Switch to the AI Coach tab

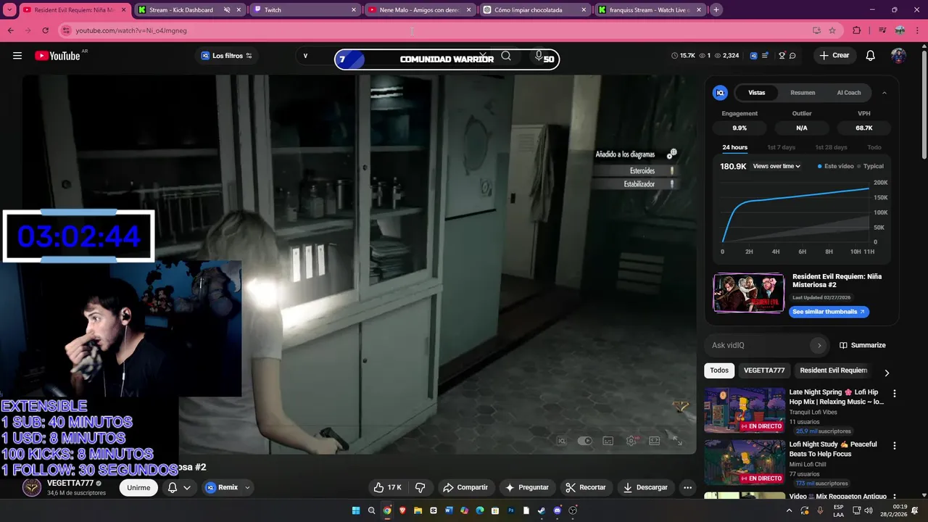[849, 93]
